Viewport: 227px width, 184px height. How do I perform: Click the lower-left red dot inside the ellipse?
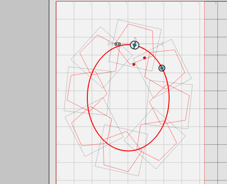pos(134,64)
